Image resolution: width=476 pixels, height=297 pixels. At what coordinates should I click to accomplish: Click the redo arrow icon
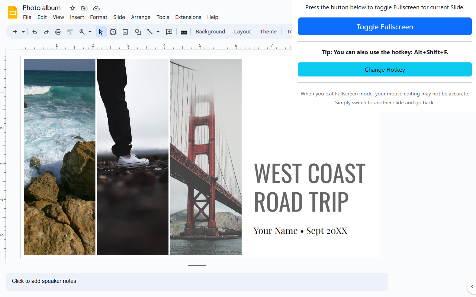click(46, 32)
